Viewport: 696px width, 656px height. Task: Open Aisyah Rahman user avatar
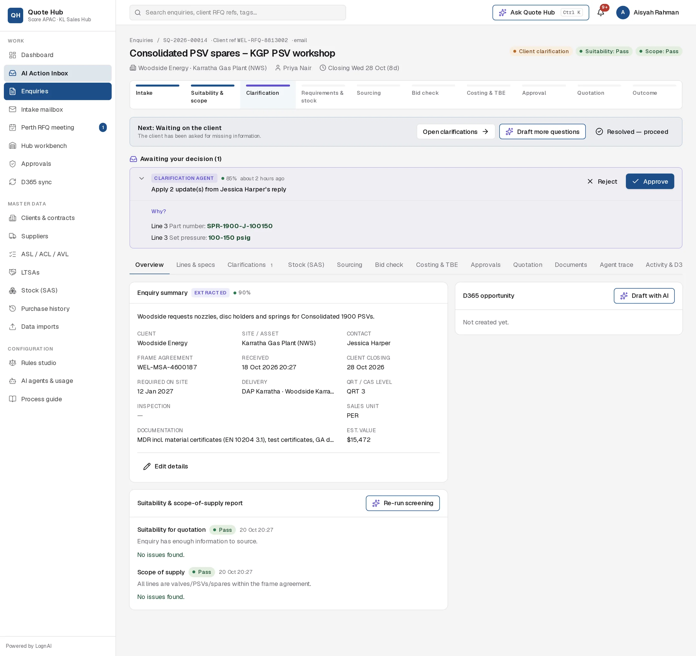pyautogui.click(x=623, y=13)
